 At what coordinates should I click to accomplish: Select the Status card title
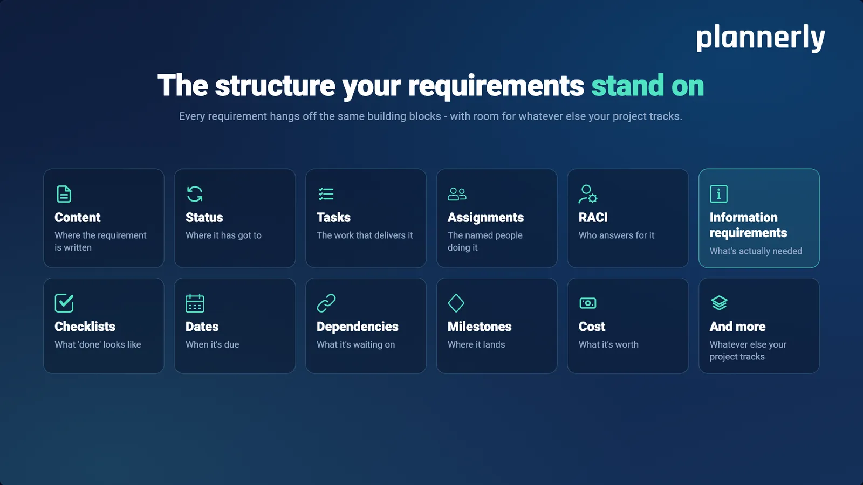coord(204,218)
